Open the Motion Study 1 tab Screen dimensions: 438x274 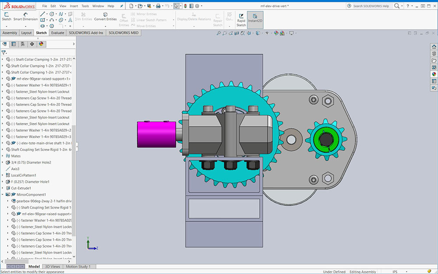(78, 267)
